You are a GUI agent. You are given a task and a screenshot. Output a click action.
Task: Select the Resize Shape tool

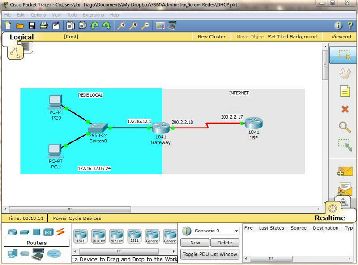(345, 145)
